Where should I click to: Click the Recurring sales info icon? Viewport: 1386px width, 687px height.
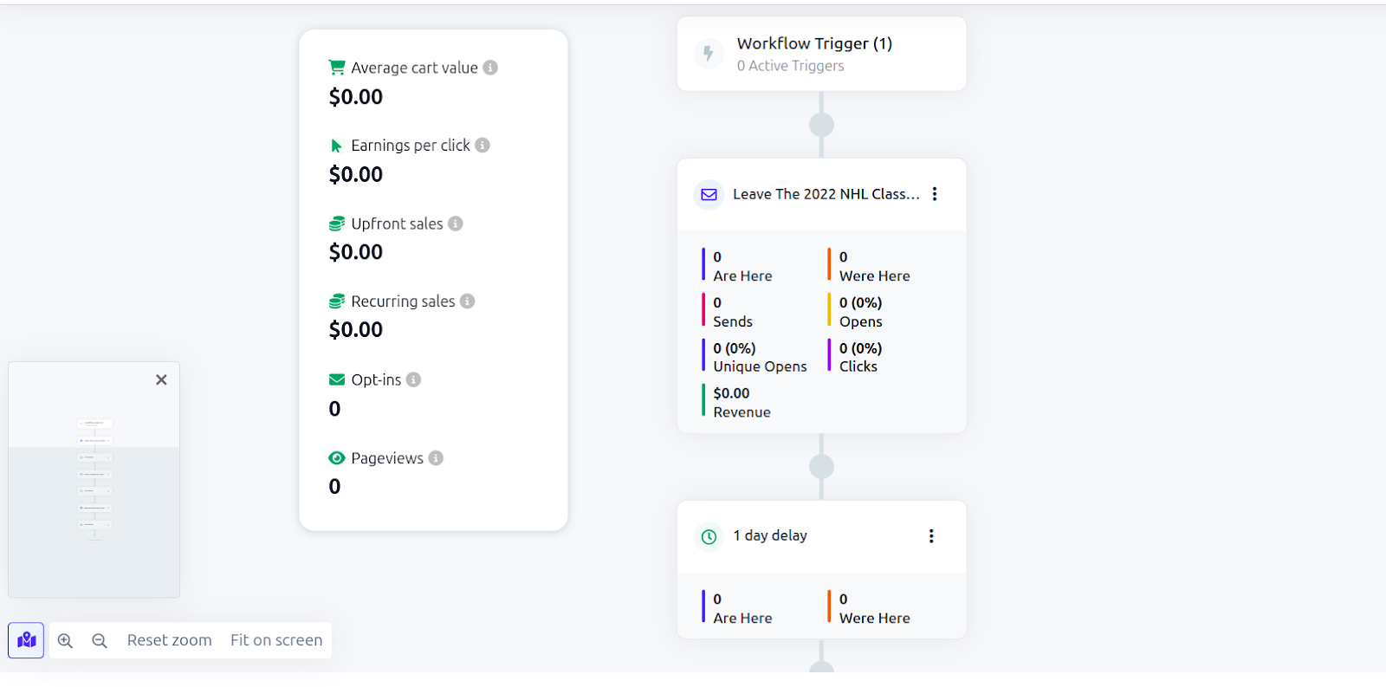[468, 301]
